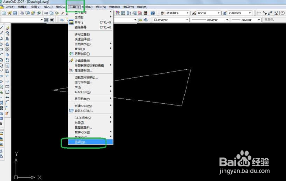Click the ByLayer color swatch box
This screenshot has width=286, height=181.
pos(155,20)
